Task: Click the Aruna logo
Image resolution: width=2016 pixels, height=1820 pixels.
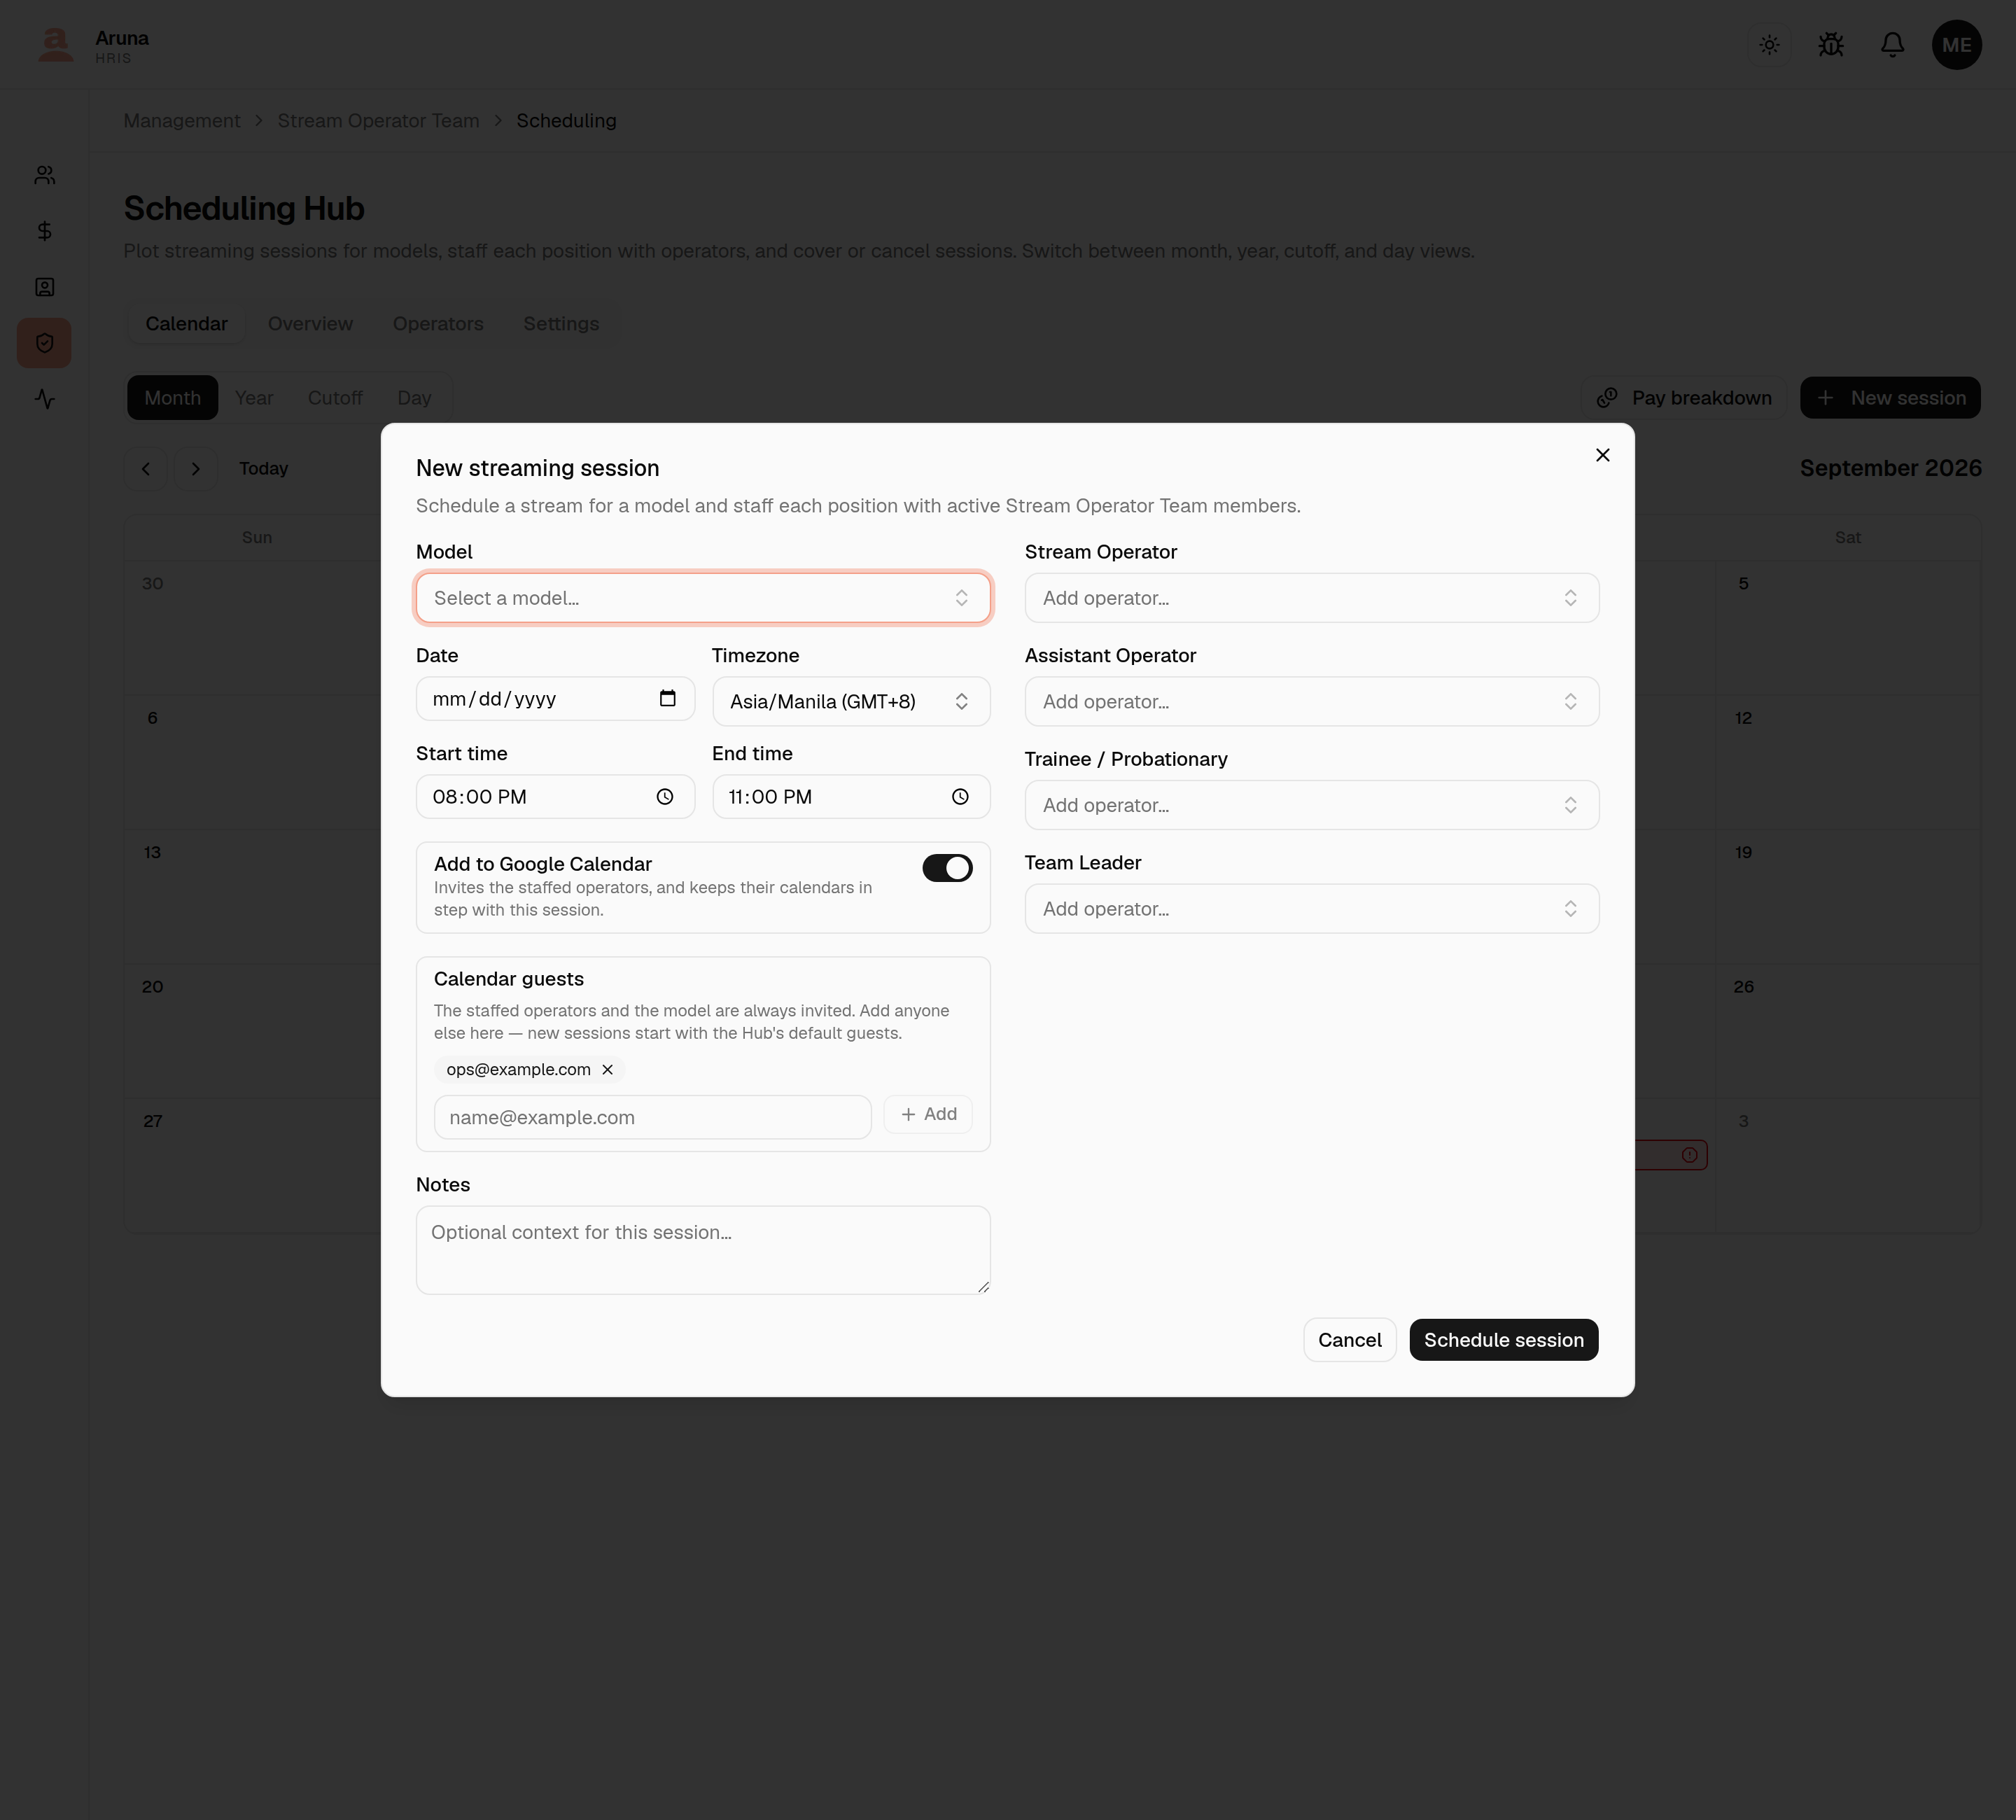Action: click(56, 45)
